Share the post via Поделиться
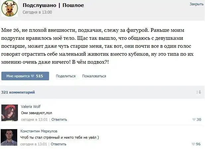The height and width of the screenshot is (149, 205). click(65, 76)
